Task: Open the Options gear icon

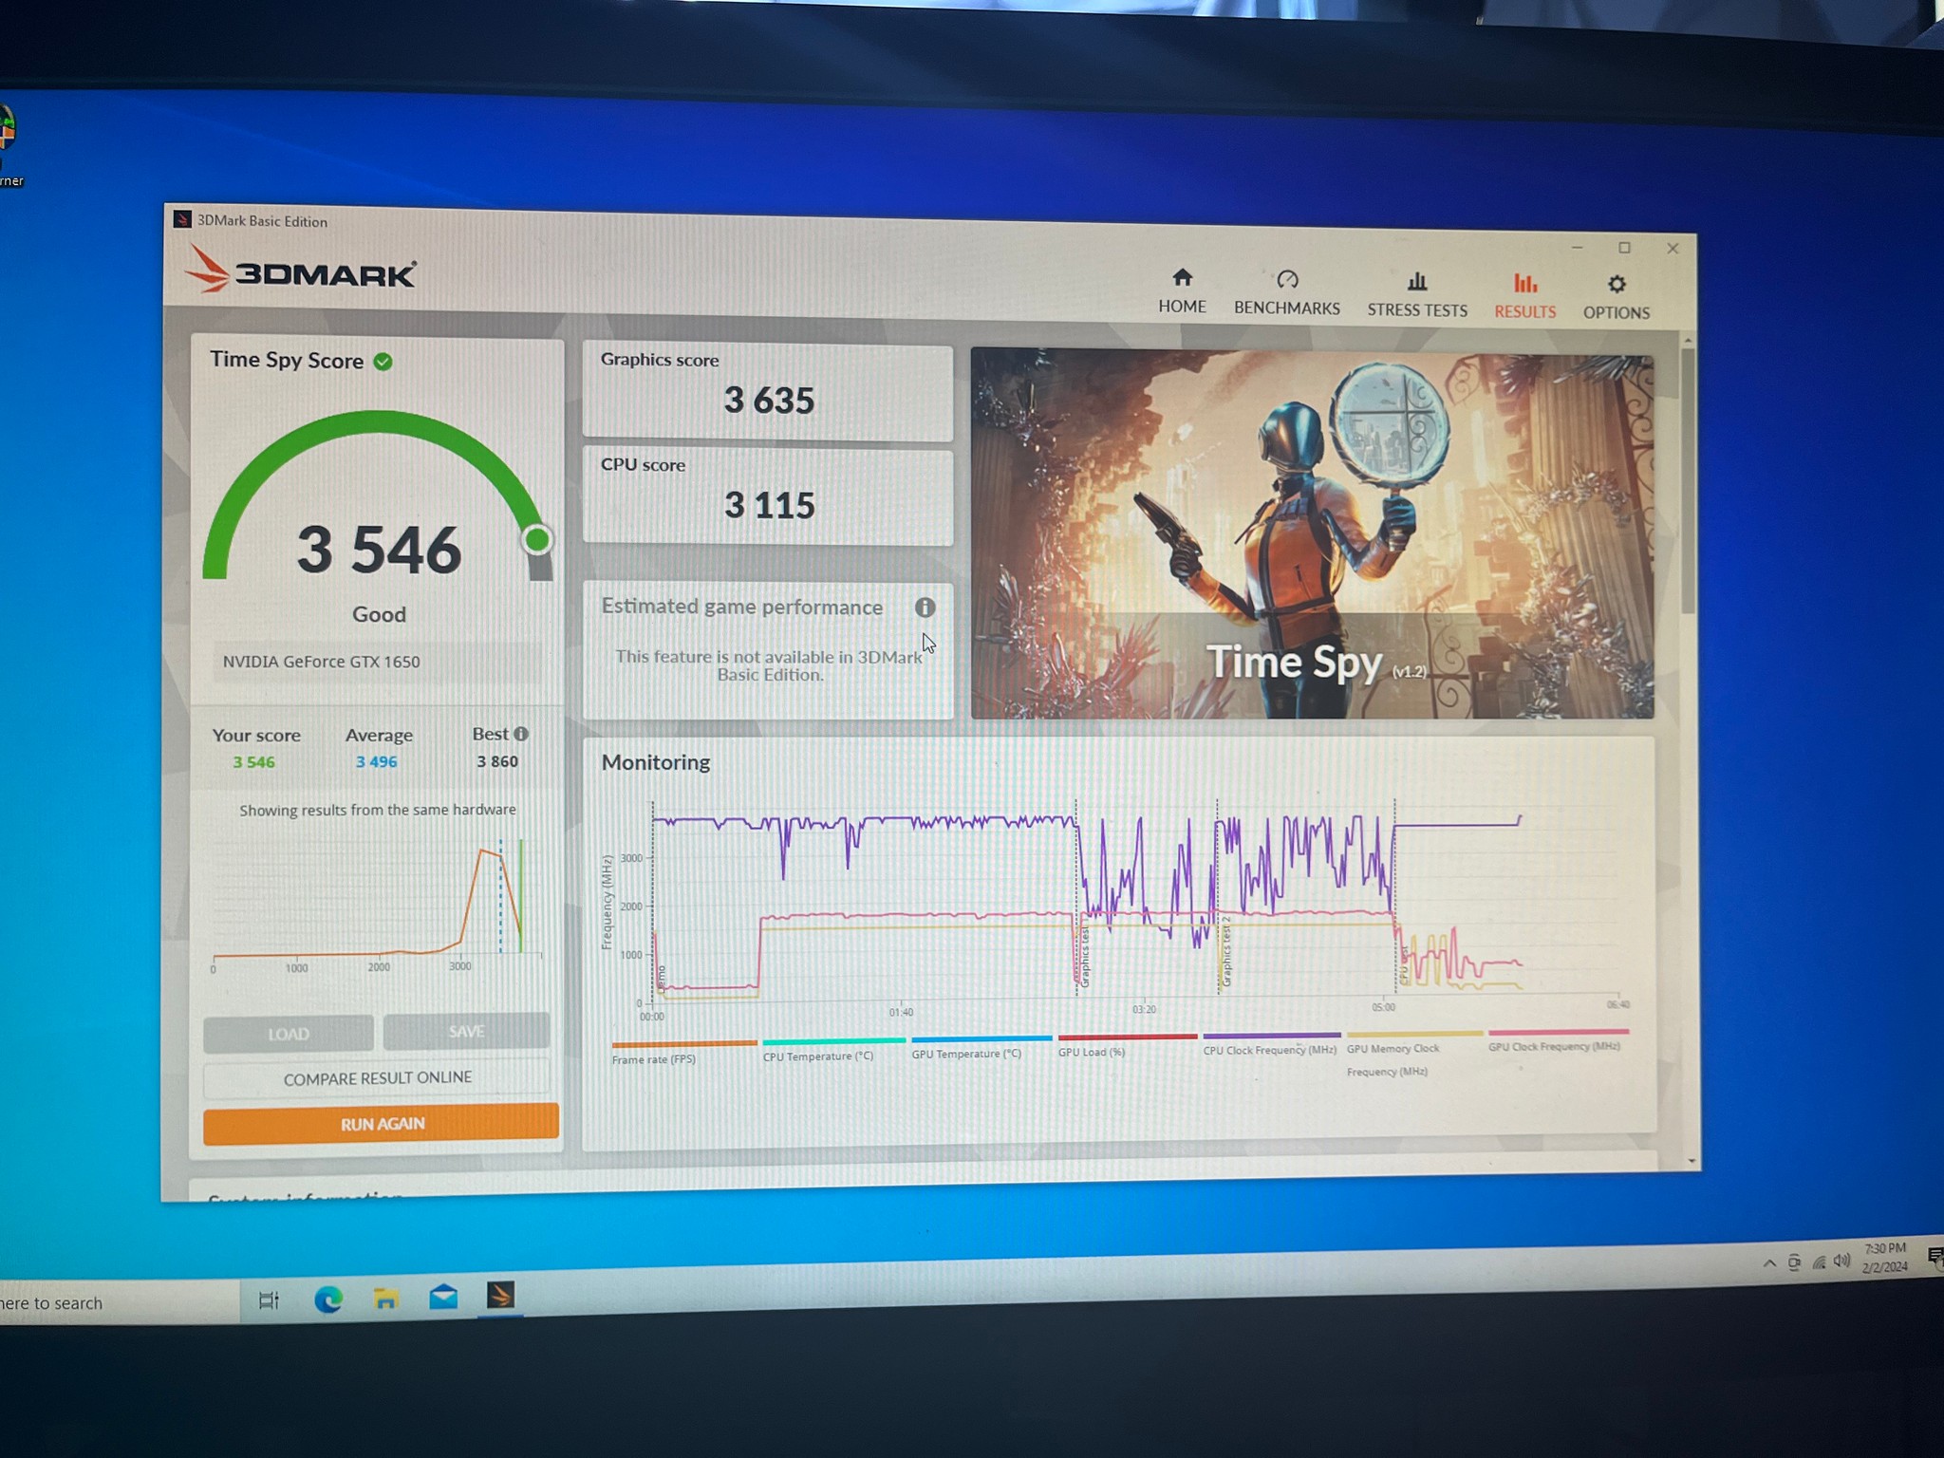Action: pos(1617,285)
